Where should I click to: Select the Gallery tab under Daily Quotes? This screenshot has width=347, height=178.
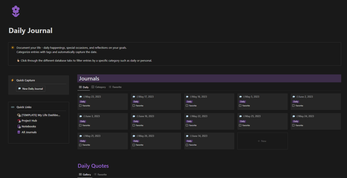pos(85,175)
